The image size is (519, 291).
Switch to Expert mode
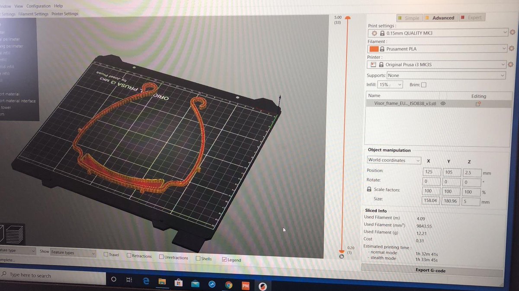point(471,18)
